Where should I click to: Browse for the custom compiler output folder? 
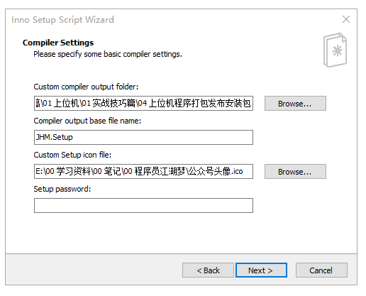(295, 103)
